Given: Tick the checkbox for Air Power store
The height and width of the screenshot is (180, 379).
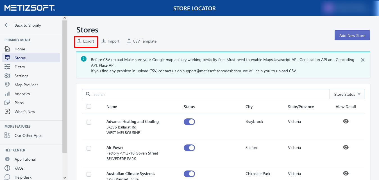Looking at the screenshot, I should [89, 148].
